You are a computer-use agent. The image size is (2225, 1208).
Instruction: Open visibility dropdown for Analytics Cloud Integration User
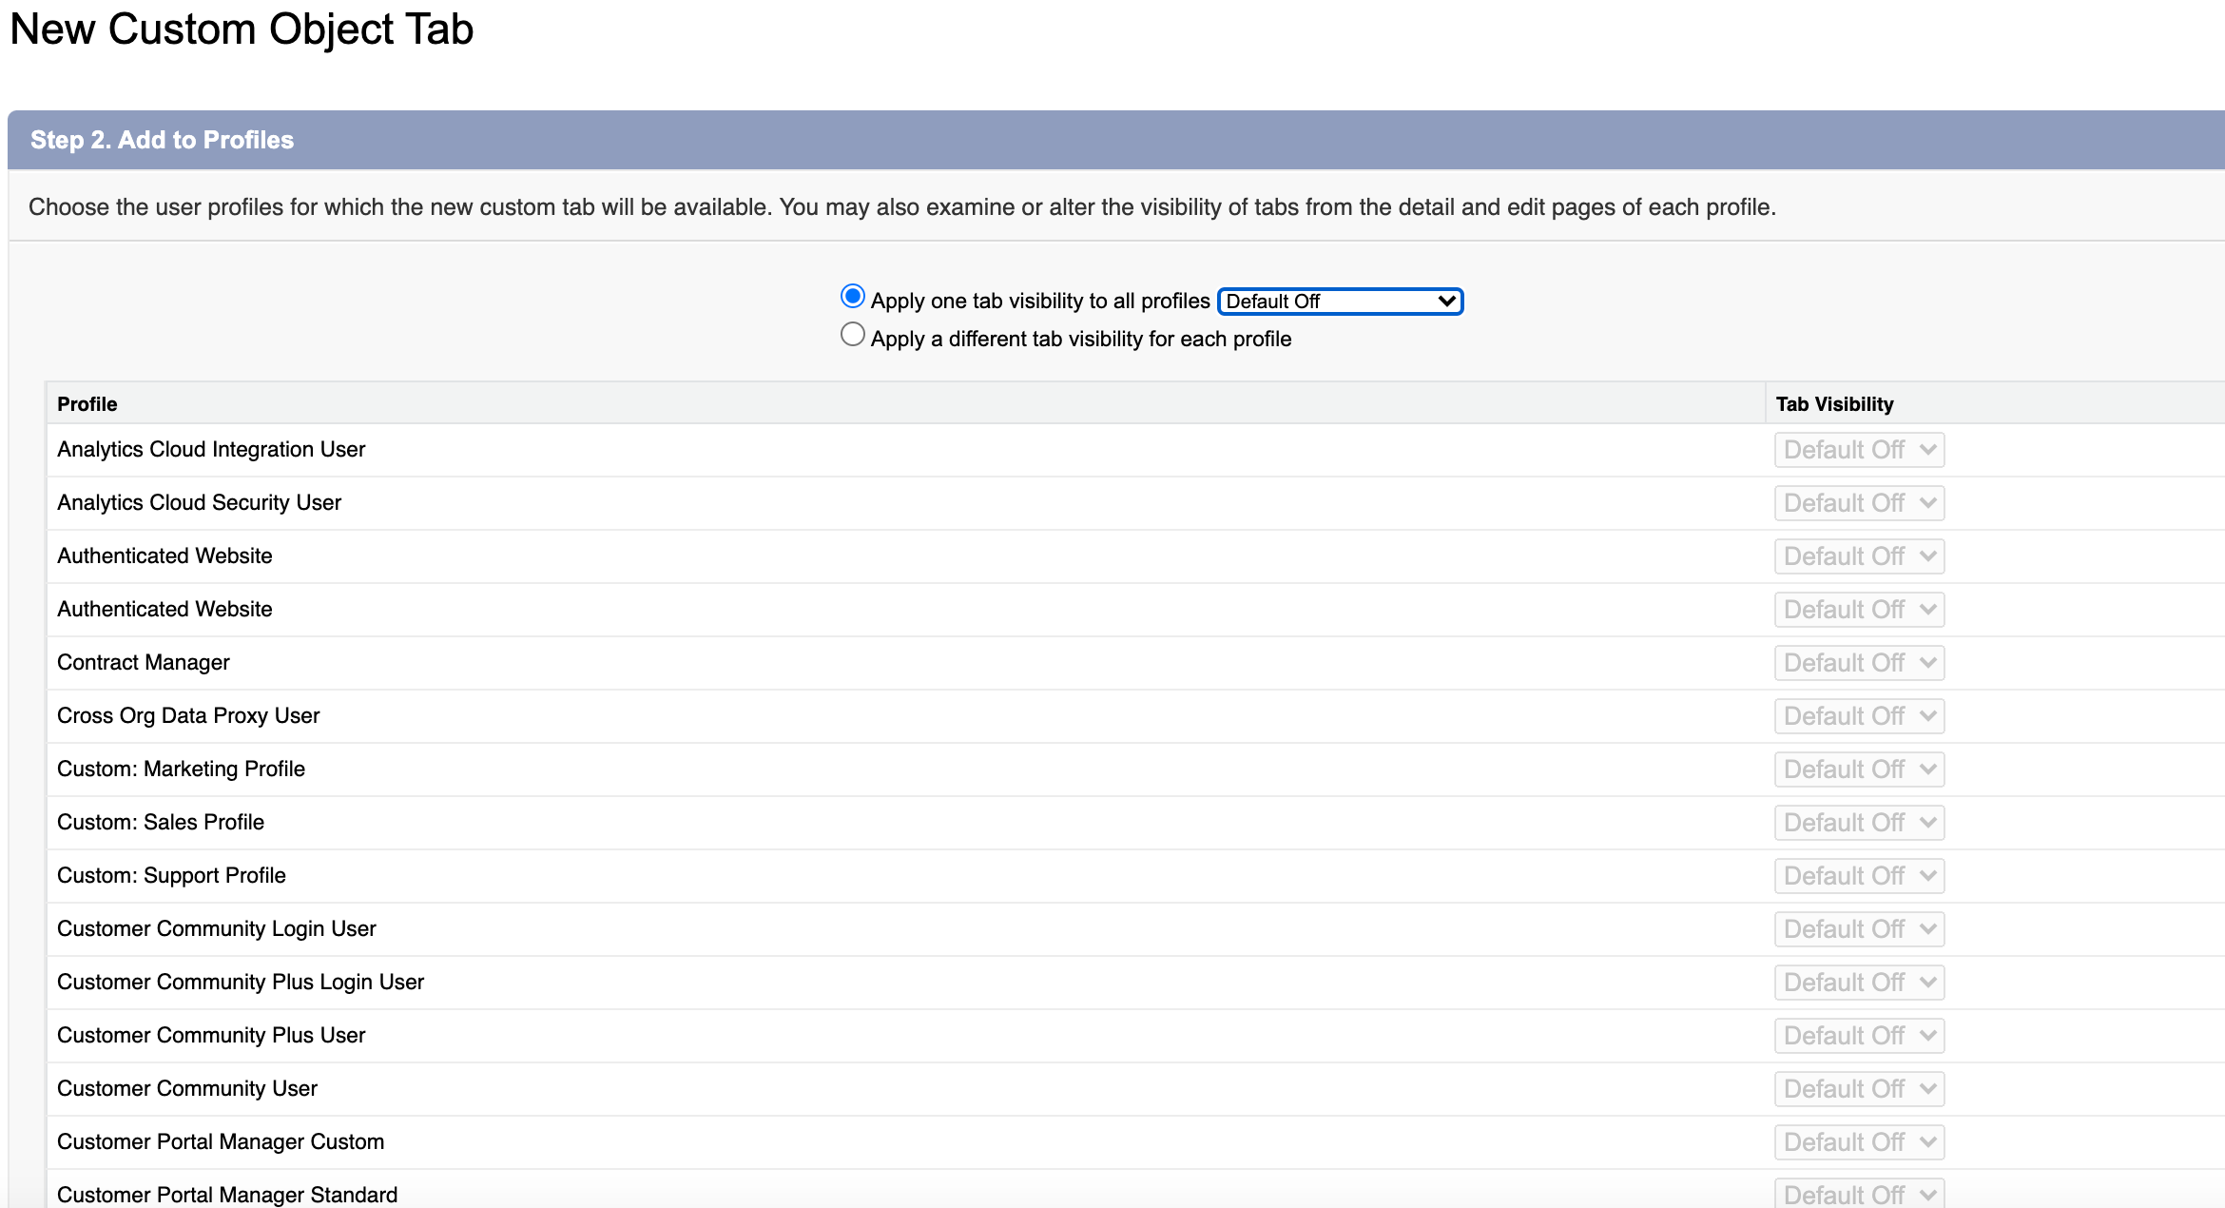[1859, 450]
